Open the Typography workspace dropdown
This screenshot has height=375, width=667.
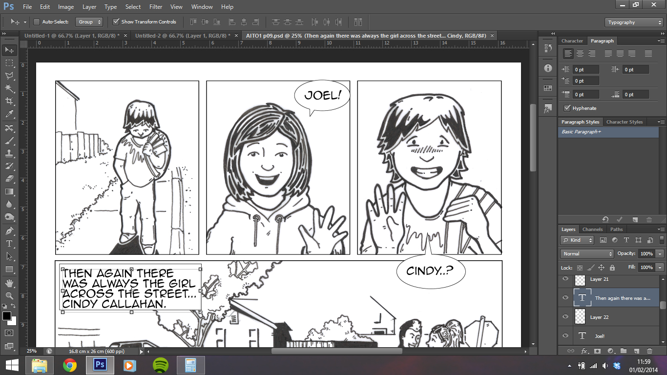634,22
